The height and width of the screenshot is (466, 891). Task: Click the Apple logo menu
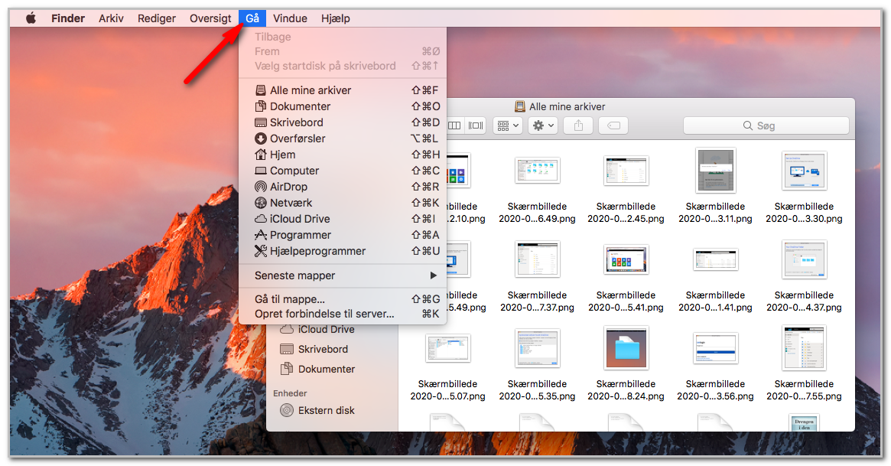[x=31, y=18]
